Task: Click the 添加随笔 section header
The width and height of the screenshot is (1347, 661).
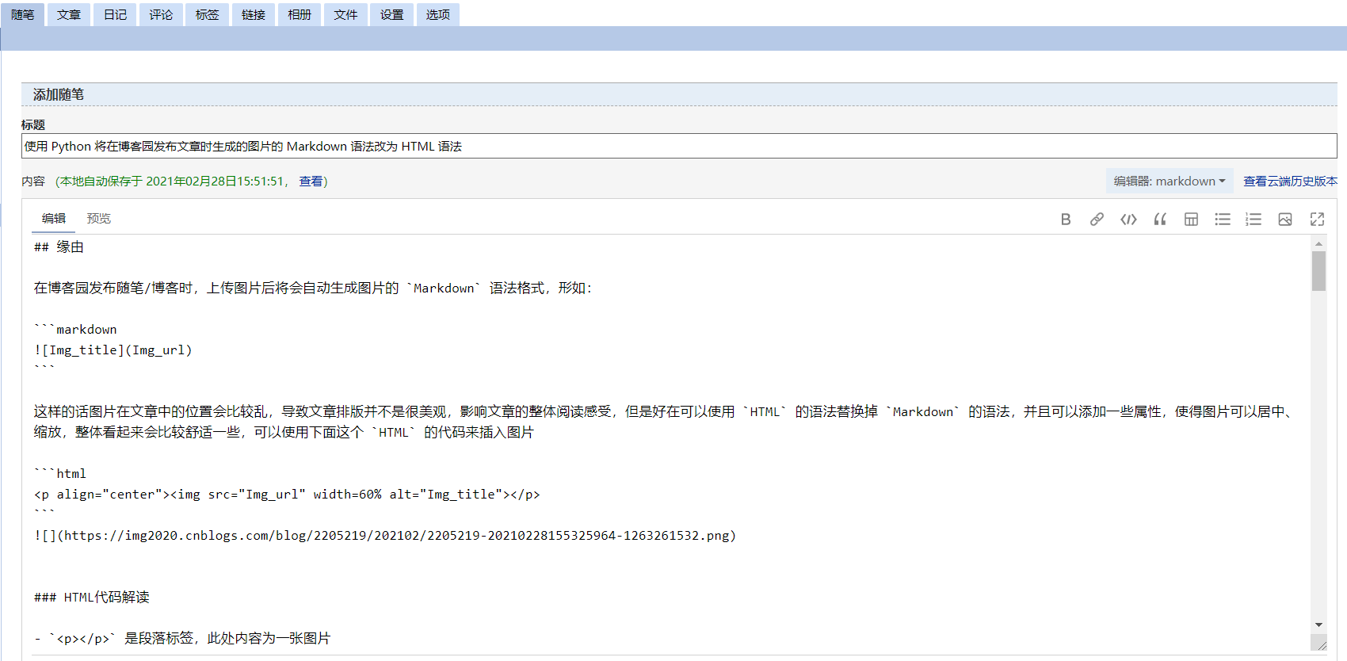Action: 679,94
